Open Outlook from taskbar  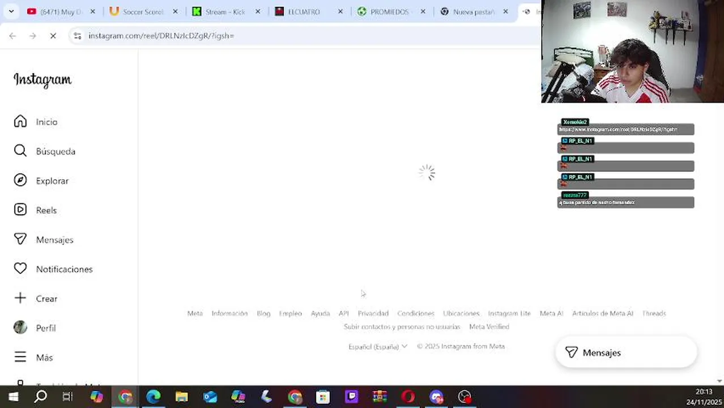point(210,397)
